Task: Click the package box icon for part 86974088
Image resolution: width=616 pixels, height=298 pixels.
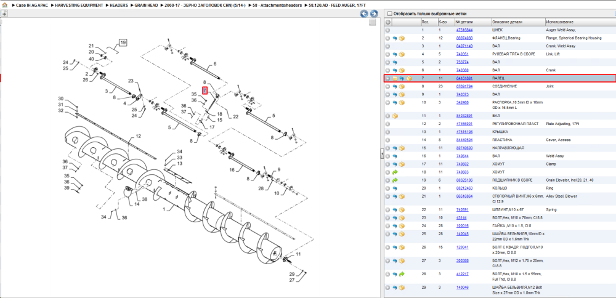Action: (x=402, y=38)
